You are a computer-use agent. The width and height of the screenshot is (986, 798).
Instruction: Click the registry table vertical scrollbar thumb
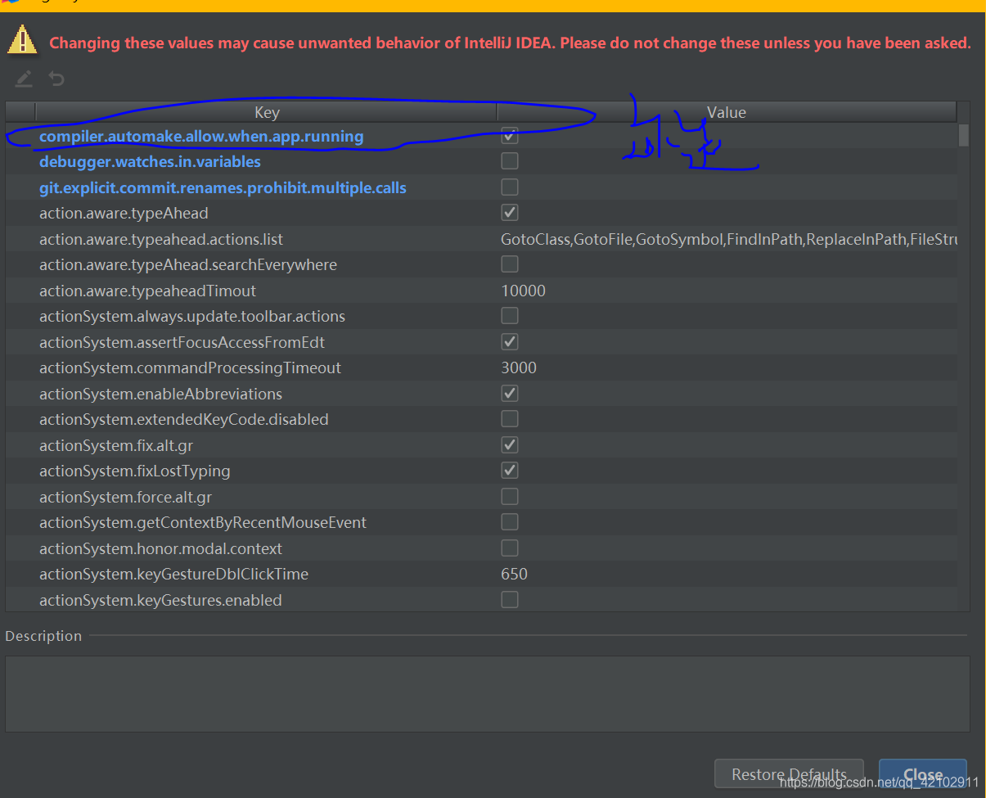964,134
